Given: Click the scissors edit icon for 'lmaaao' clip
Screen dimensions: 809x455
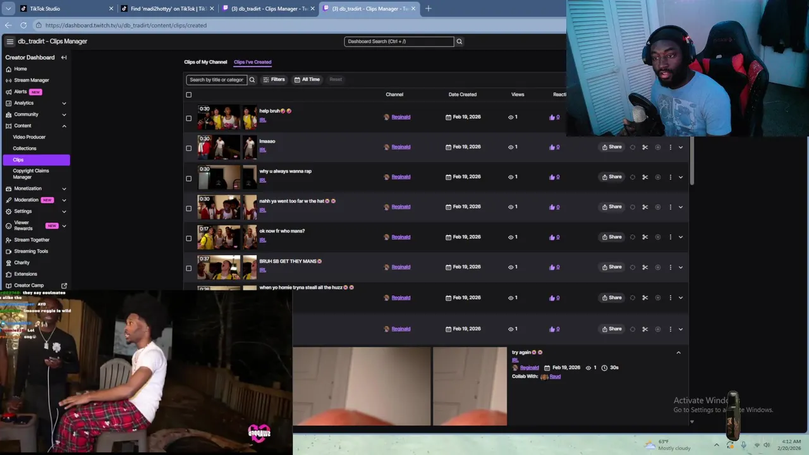Looking at the screenshot, I should click(x=645, y=147).
